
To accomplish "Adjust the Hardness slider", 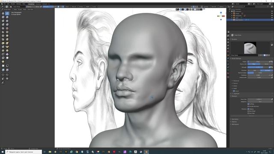I will [259, 75].
